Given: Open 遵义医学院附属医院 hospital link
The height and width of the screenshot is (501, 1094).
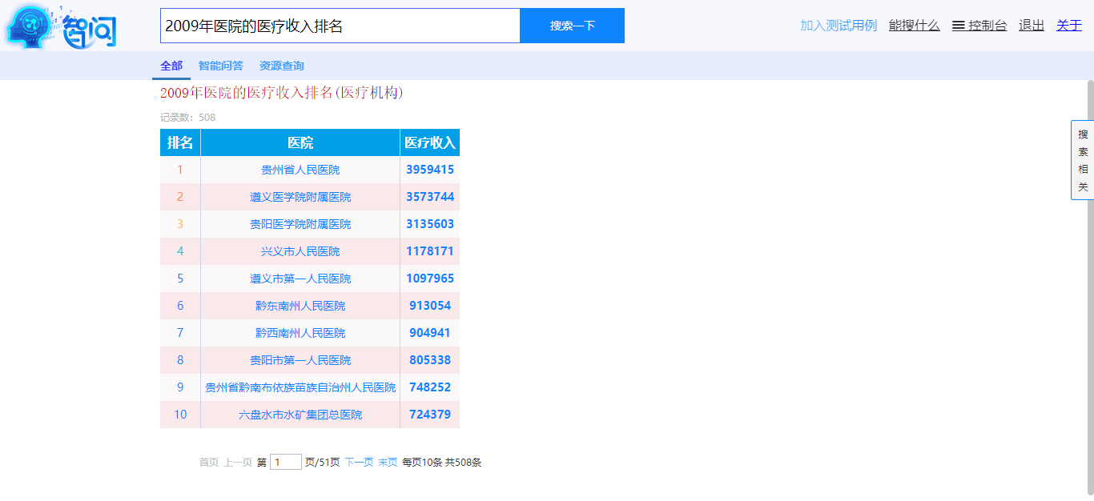Looking at the screenshot, I should [x=300, y=196].
